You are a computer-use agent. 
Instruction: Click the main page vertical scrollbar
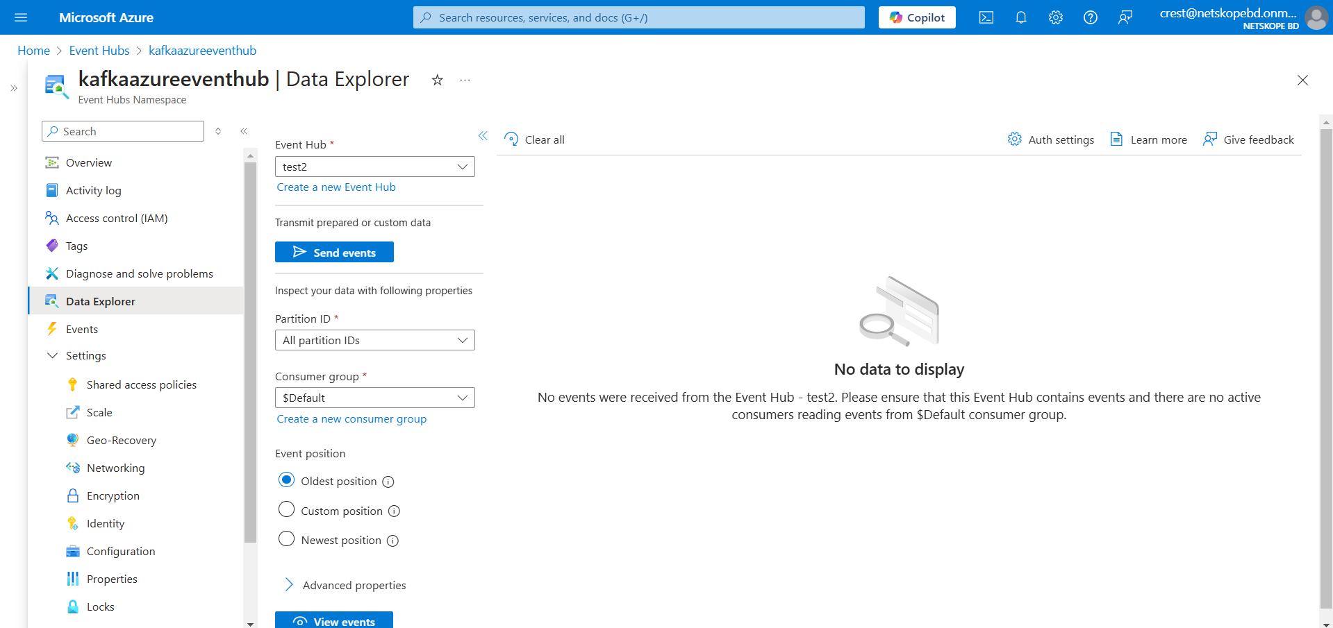point(1326,368)
